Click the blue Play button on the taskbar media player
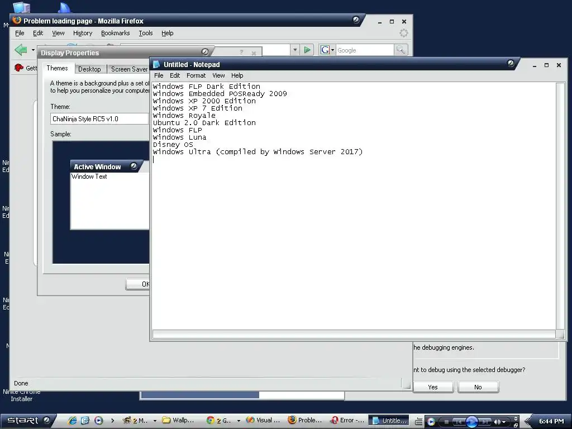572x429 pixels. tap(471, 422)
